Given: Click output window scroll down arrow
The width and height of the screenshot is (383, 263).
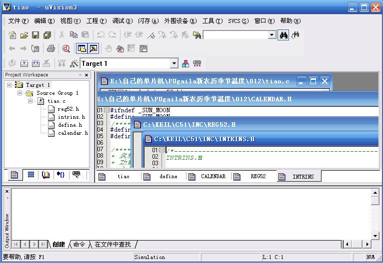Looking at the screenshot, I should (375, 236).
